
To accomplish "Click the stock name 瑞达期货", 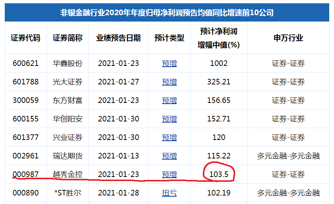I will pos(68,156).
